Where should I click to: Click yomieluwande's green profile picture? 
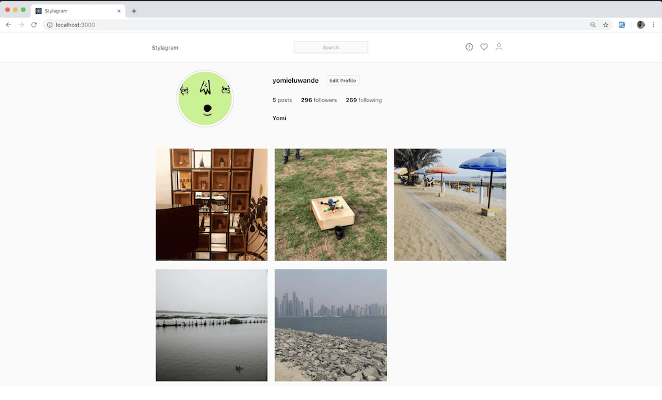point(204,98)
